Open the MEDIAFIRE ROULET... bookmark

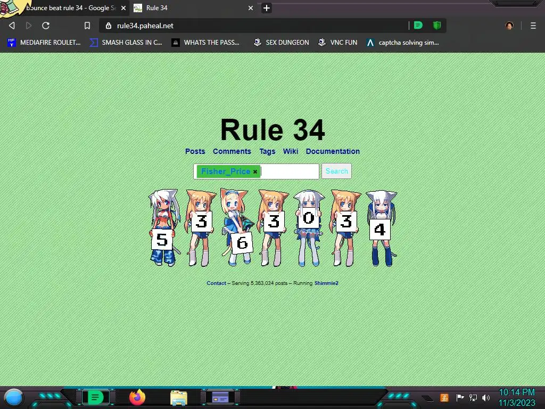[44, 43]
